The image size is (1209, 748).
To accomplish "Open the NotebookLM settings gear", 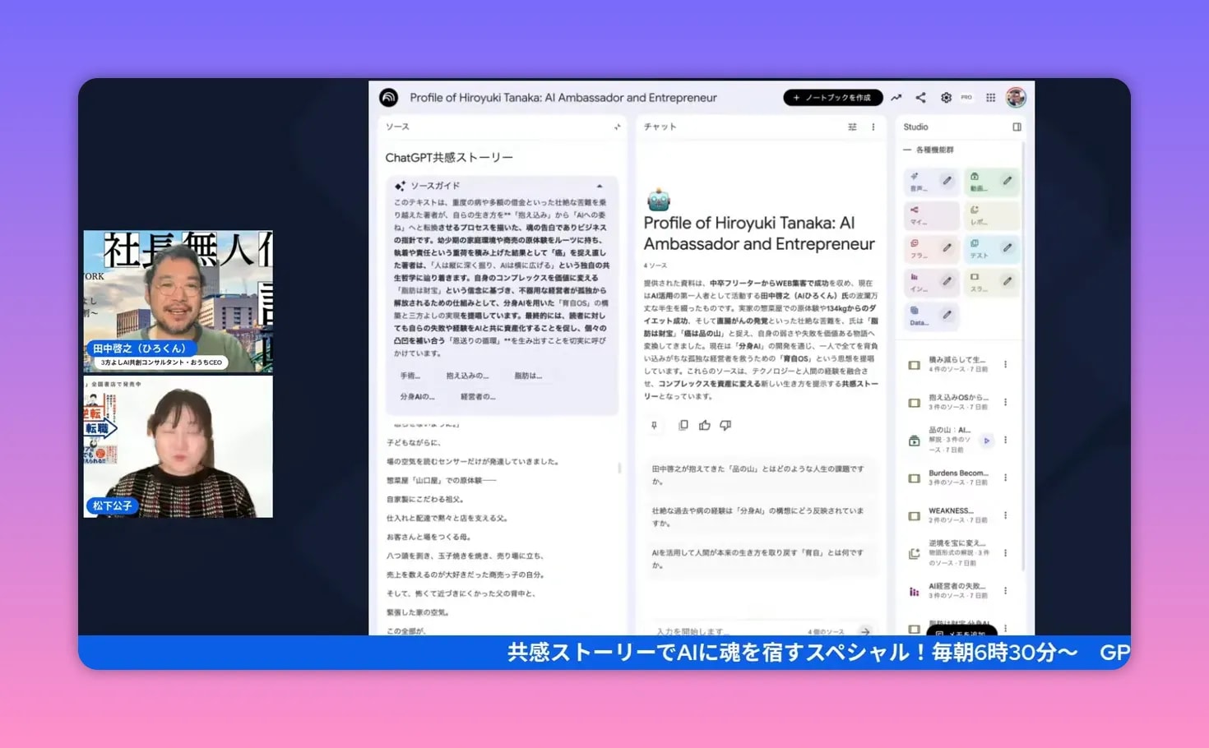I will click(x=946, y=97).
